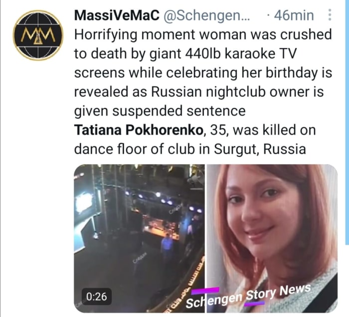349x317 pixels.
Task: Click the Schengen Story News watermark
Action: tap(248, 296)
